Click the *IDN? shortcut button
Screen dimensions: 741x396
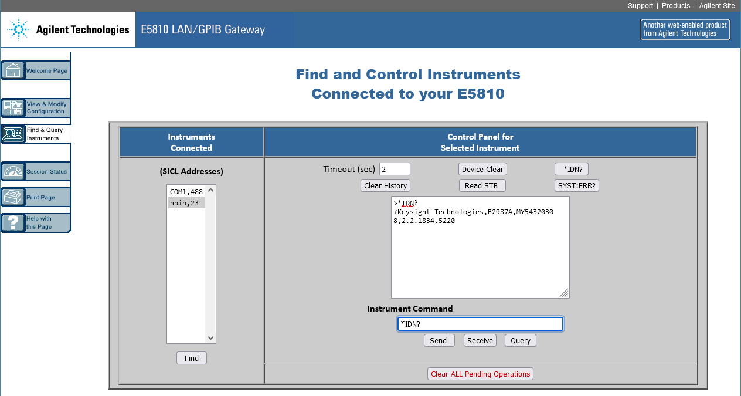coord(572,169)
